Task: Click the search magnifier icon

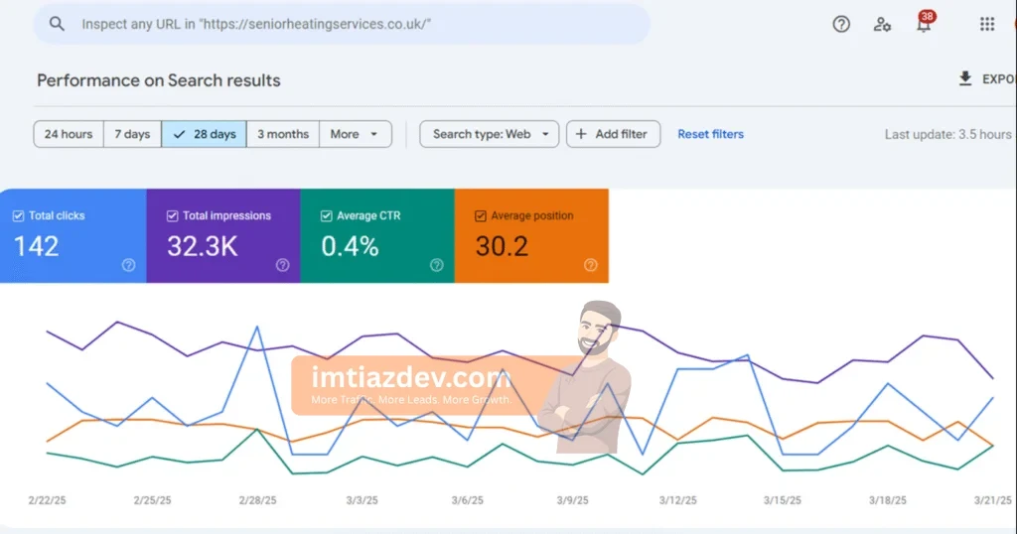Action: pyautogui.click(x=57, y=24)
